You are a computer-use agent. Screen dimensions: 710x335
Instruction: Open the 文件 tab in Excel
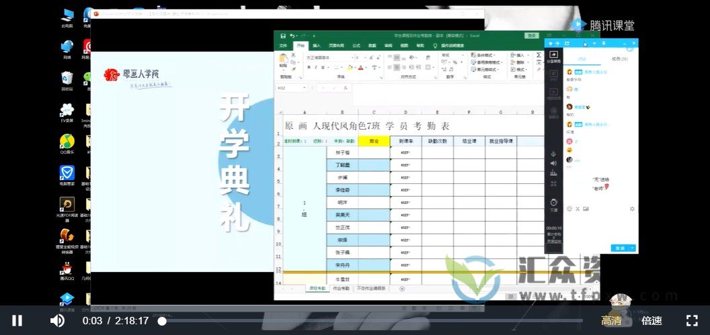click(x=283, y=46)
